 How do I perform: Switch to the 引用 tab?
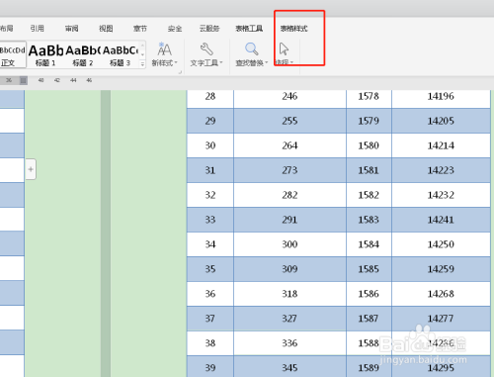tap(37, 29)
